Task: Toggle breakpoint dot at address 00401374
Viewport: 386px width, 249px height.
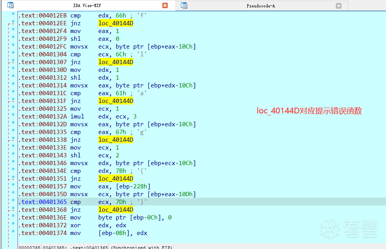Action: click(13, 231)
